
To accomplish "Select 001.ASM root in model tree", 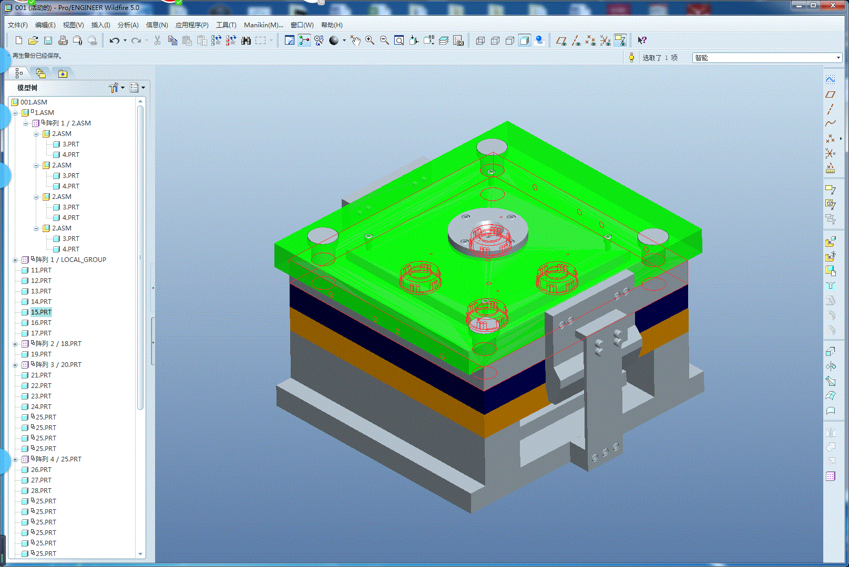I will (x=34, y=102).
